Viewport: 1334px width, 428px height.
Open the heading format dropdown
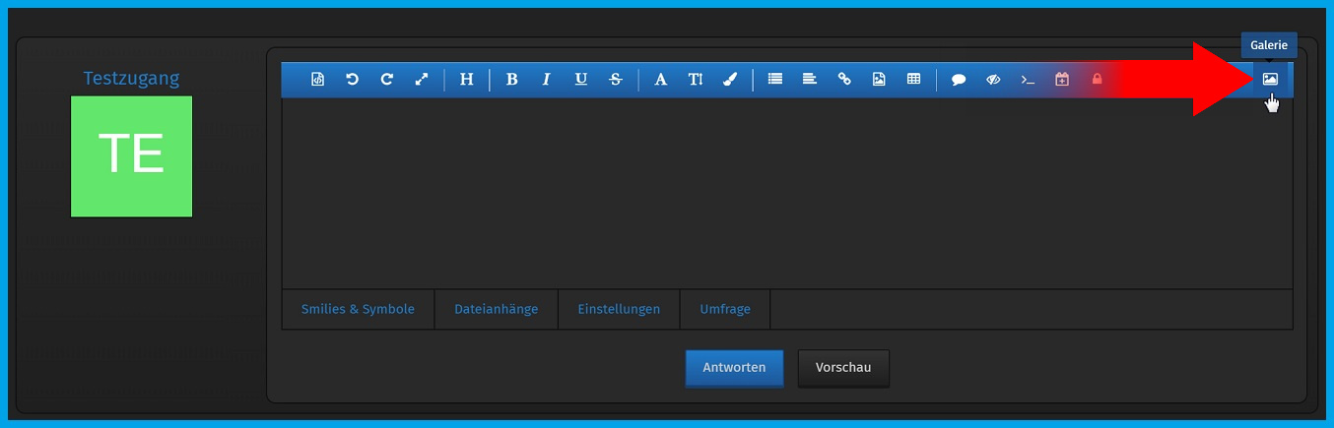pyautogui.click(x=467, y=80)
